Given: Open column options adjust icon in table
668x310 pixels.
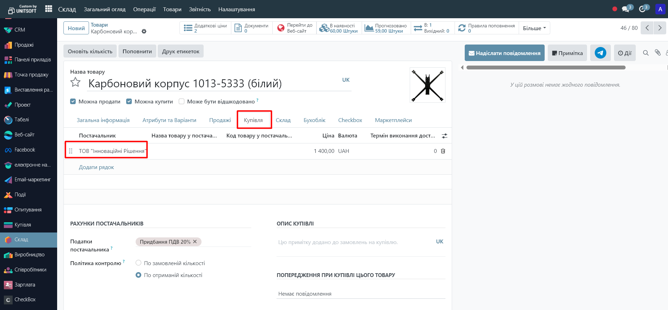Looking at the screenshot, I should click(444, 136).
